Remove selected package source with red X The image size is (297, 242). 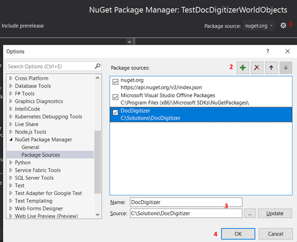[257, 68]
